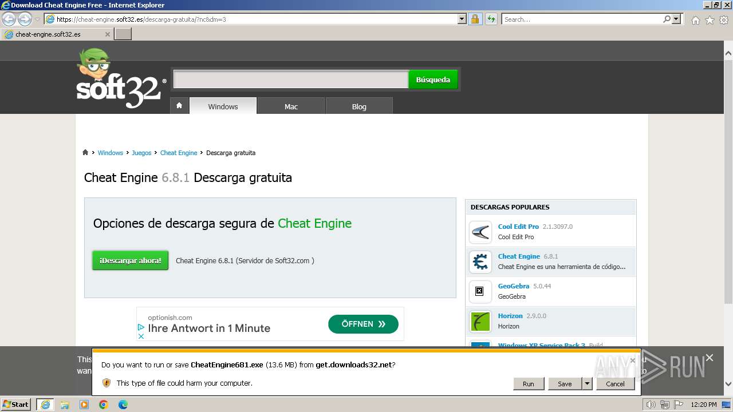This screenshot has height=412, width=733.
Task: Open the Favorites star icon
Action: (710, 20)
